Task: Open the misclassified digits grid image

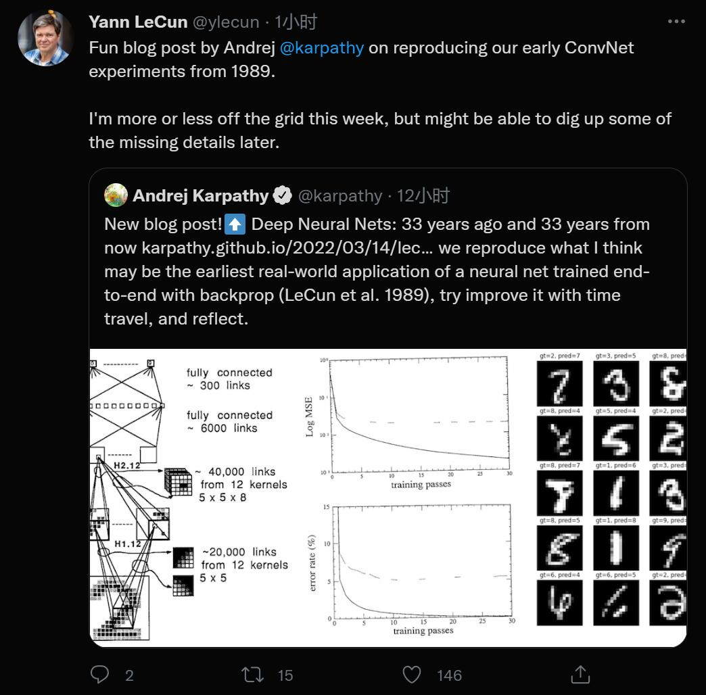Action: click(611, 497)
